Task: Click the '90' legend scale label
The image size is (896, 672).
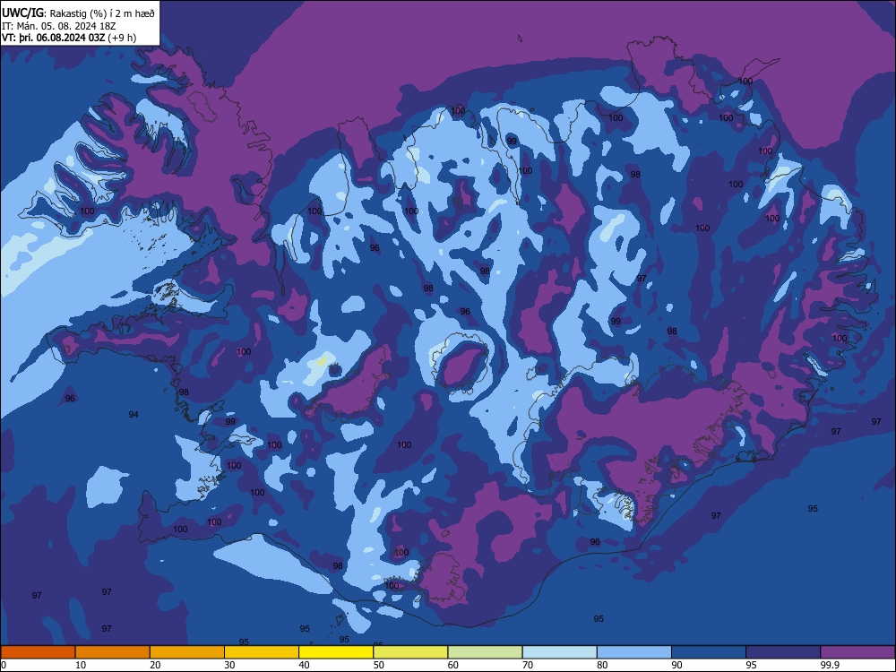Action: (677, 665)
